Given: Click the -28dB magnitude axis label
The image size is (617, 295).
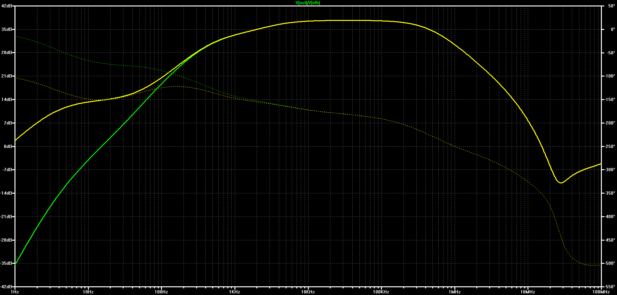Looking at the screenshot, I should pos(6,240).
